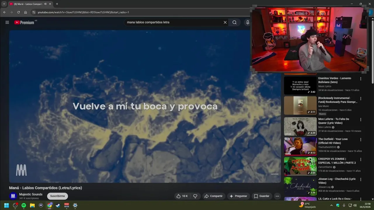This screenshot has height=210, width=374.
Task: Open options for CREEPER VS ZOMBIE video
Action: (361, 160)
